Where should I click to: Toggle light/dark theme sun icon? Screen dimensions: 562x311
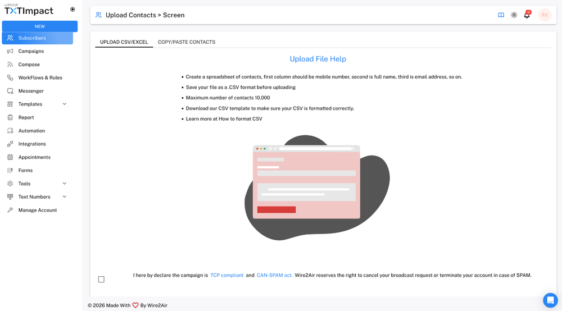(x=514, y=15)
